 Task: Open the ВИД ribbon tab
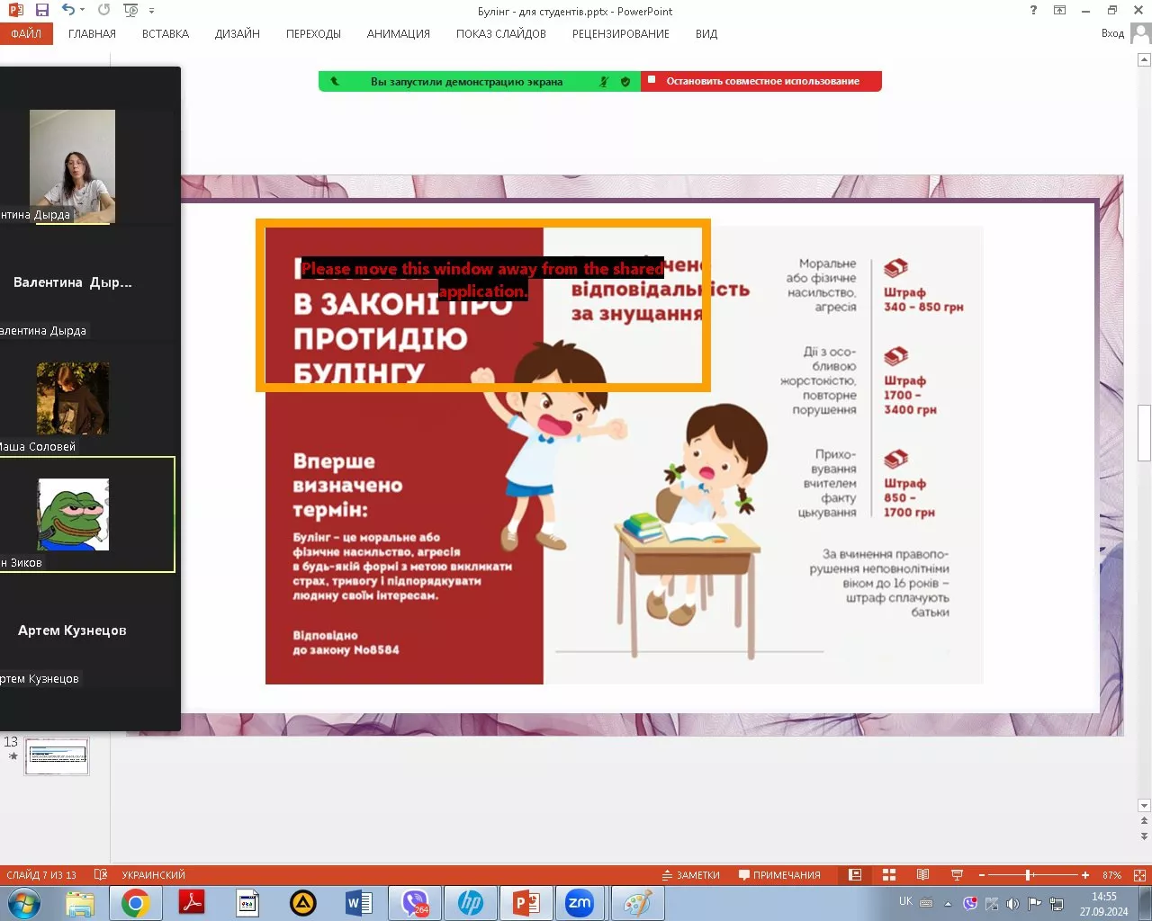click(x=706, y=33)
